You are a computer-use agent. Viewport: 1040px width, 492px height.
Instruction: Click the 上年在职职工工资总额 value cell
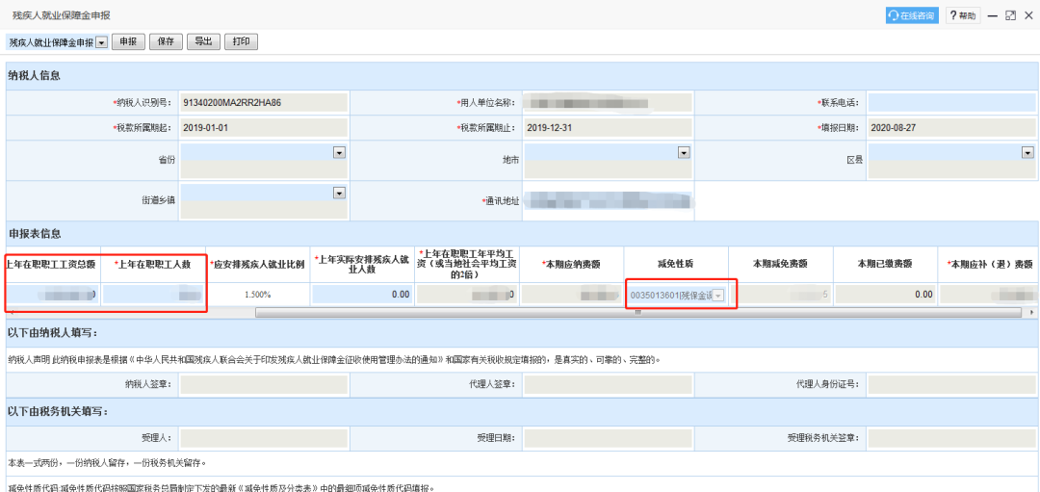[53, 295]
